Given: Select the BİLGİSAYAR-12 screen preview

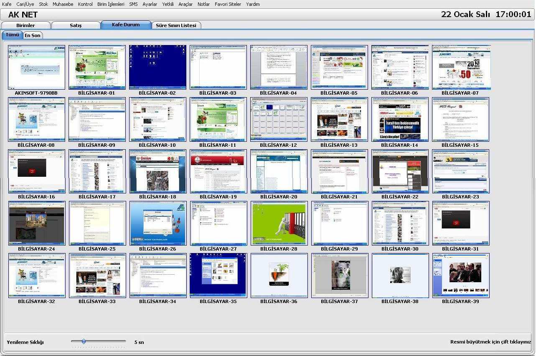Looking at the screenshot, I should tap(279, 119).
